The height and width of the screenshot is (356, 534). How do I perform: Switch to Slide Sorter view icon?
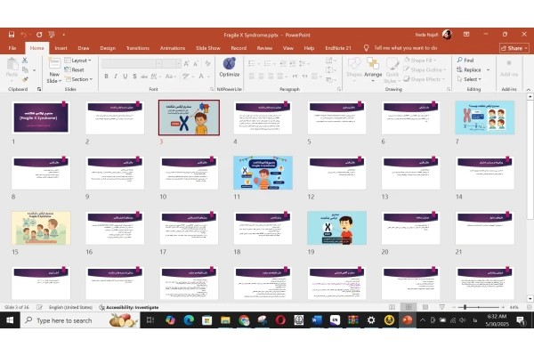click(409, 307)
